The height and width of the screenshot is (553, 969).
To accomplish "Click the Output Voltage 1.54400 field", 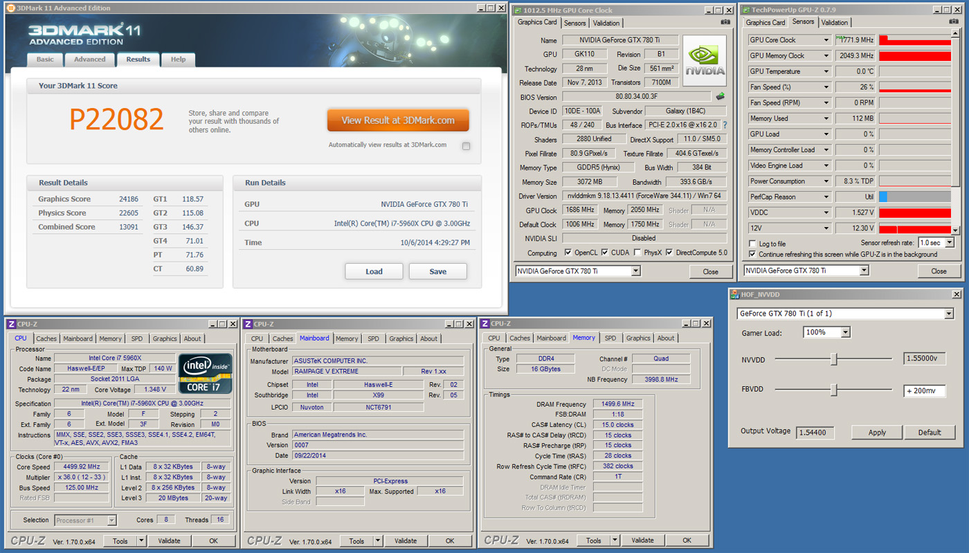I will (x=815, y=433).
